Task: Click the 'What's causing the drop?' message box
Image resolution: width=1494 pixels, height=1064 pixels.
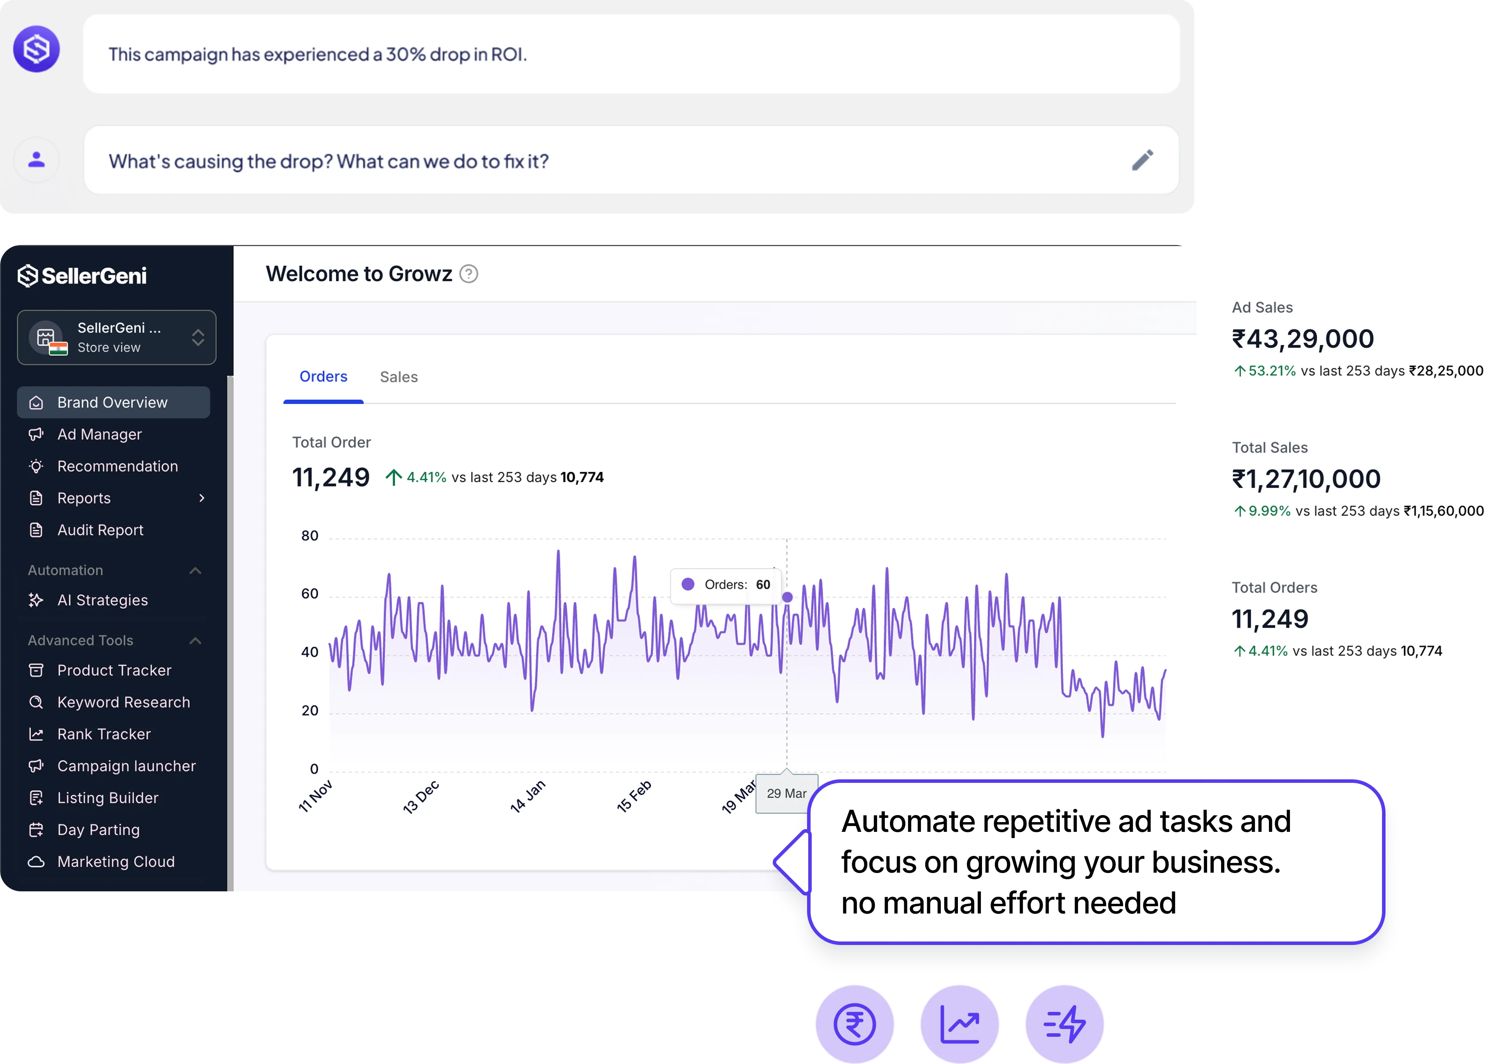Action: tap(631, 160)
